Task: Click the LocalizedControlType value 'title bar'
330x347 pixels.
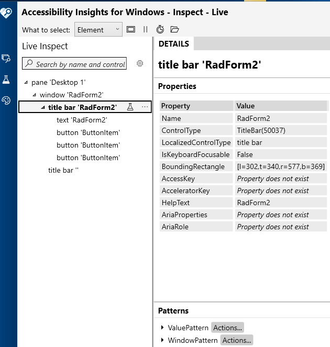Action: 281,142
